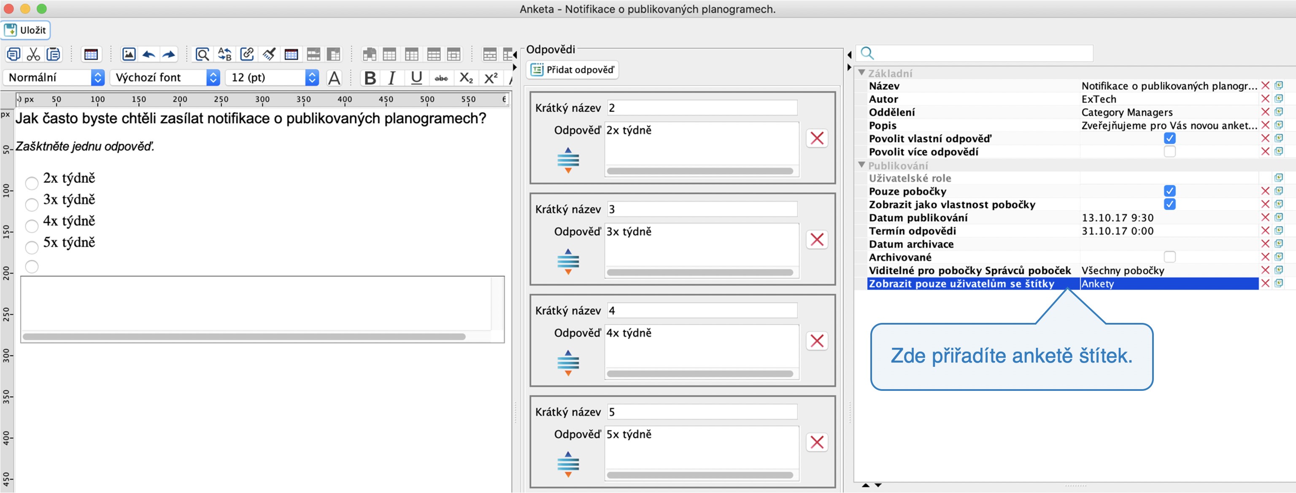Toggle Italic formatting
This screenshot has width=1296, height=493.
pos(392,78)
